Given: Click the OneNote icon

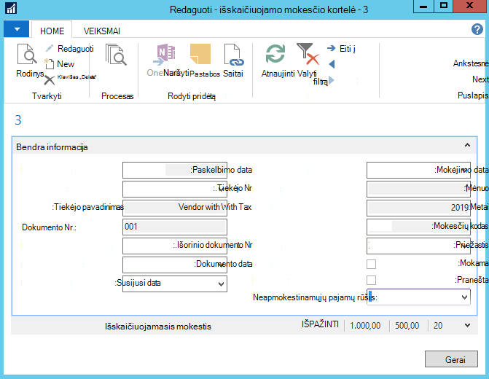Looking at the screenshot, I should tap(165, 54).
